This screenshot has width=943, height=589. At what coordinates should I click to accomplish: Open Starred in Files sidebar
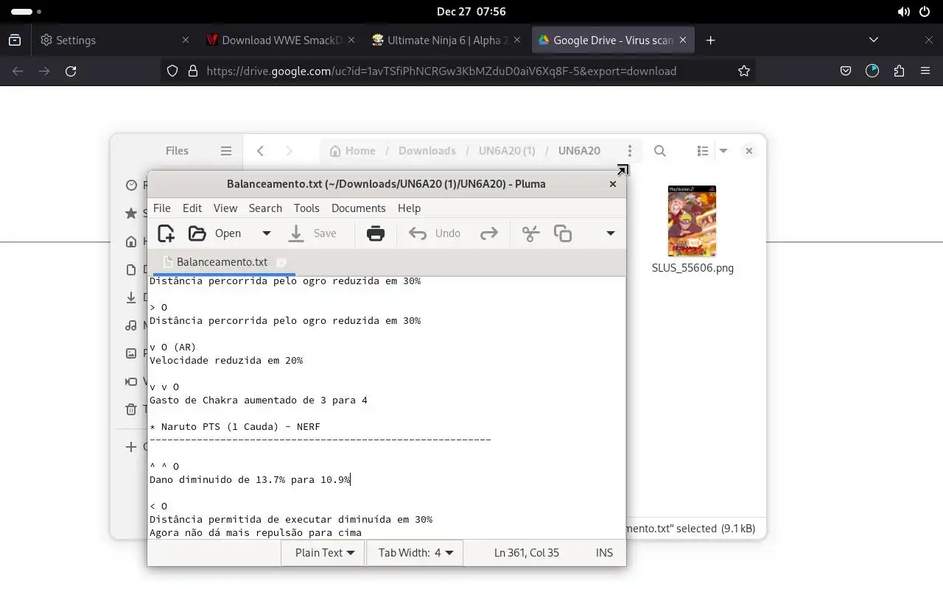[x=131, y=214]
